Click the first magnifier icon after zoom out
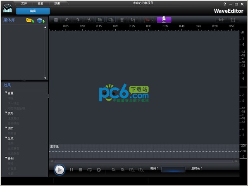Image resolution: width=248 pixels, height=186 pixels. point(132,170)
